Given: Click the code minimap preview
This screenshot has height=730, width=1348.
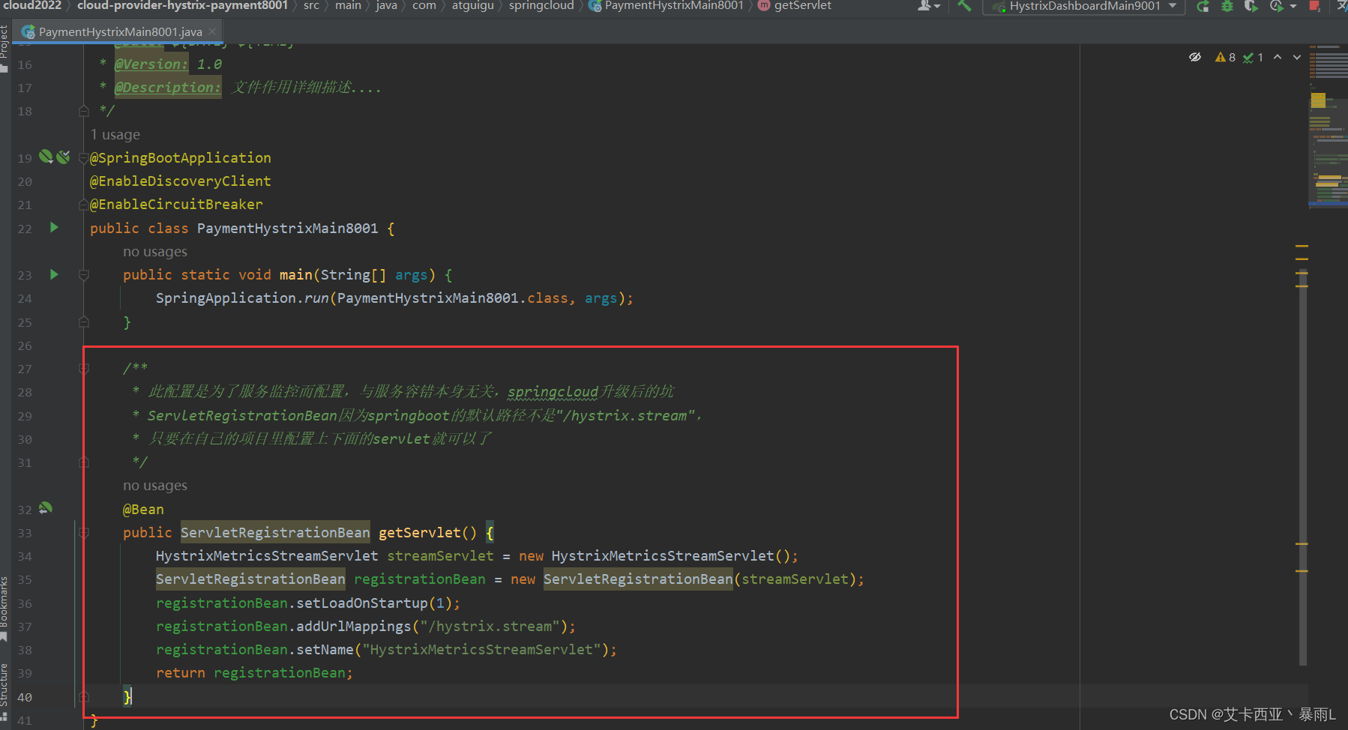Looking at the screenshot, I should [1328, 126].
